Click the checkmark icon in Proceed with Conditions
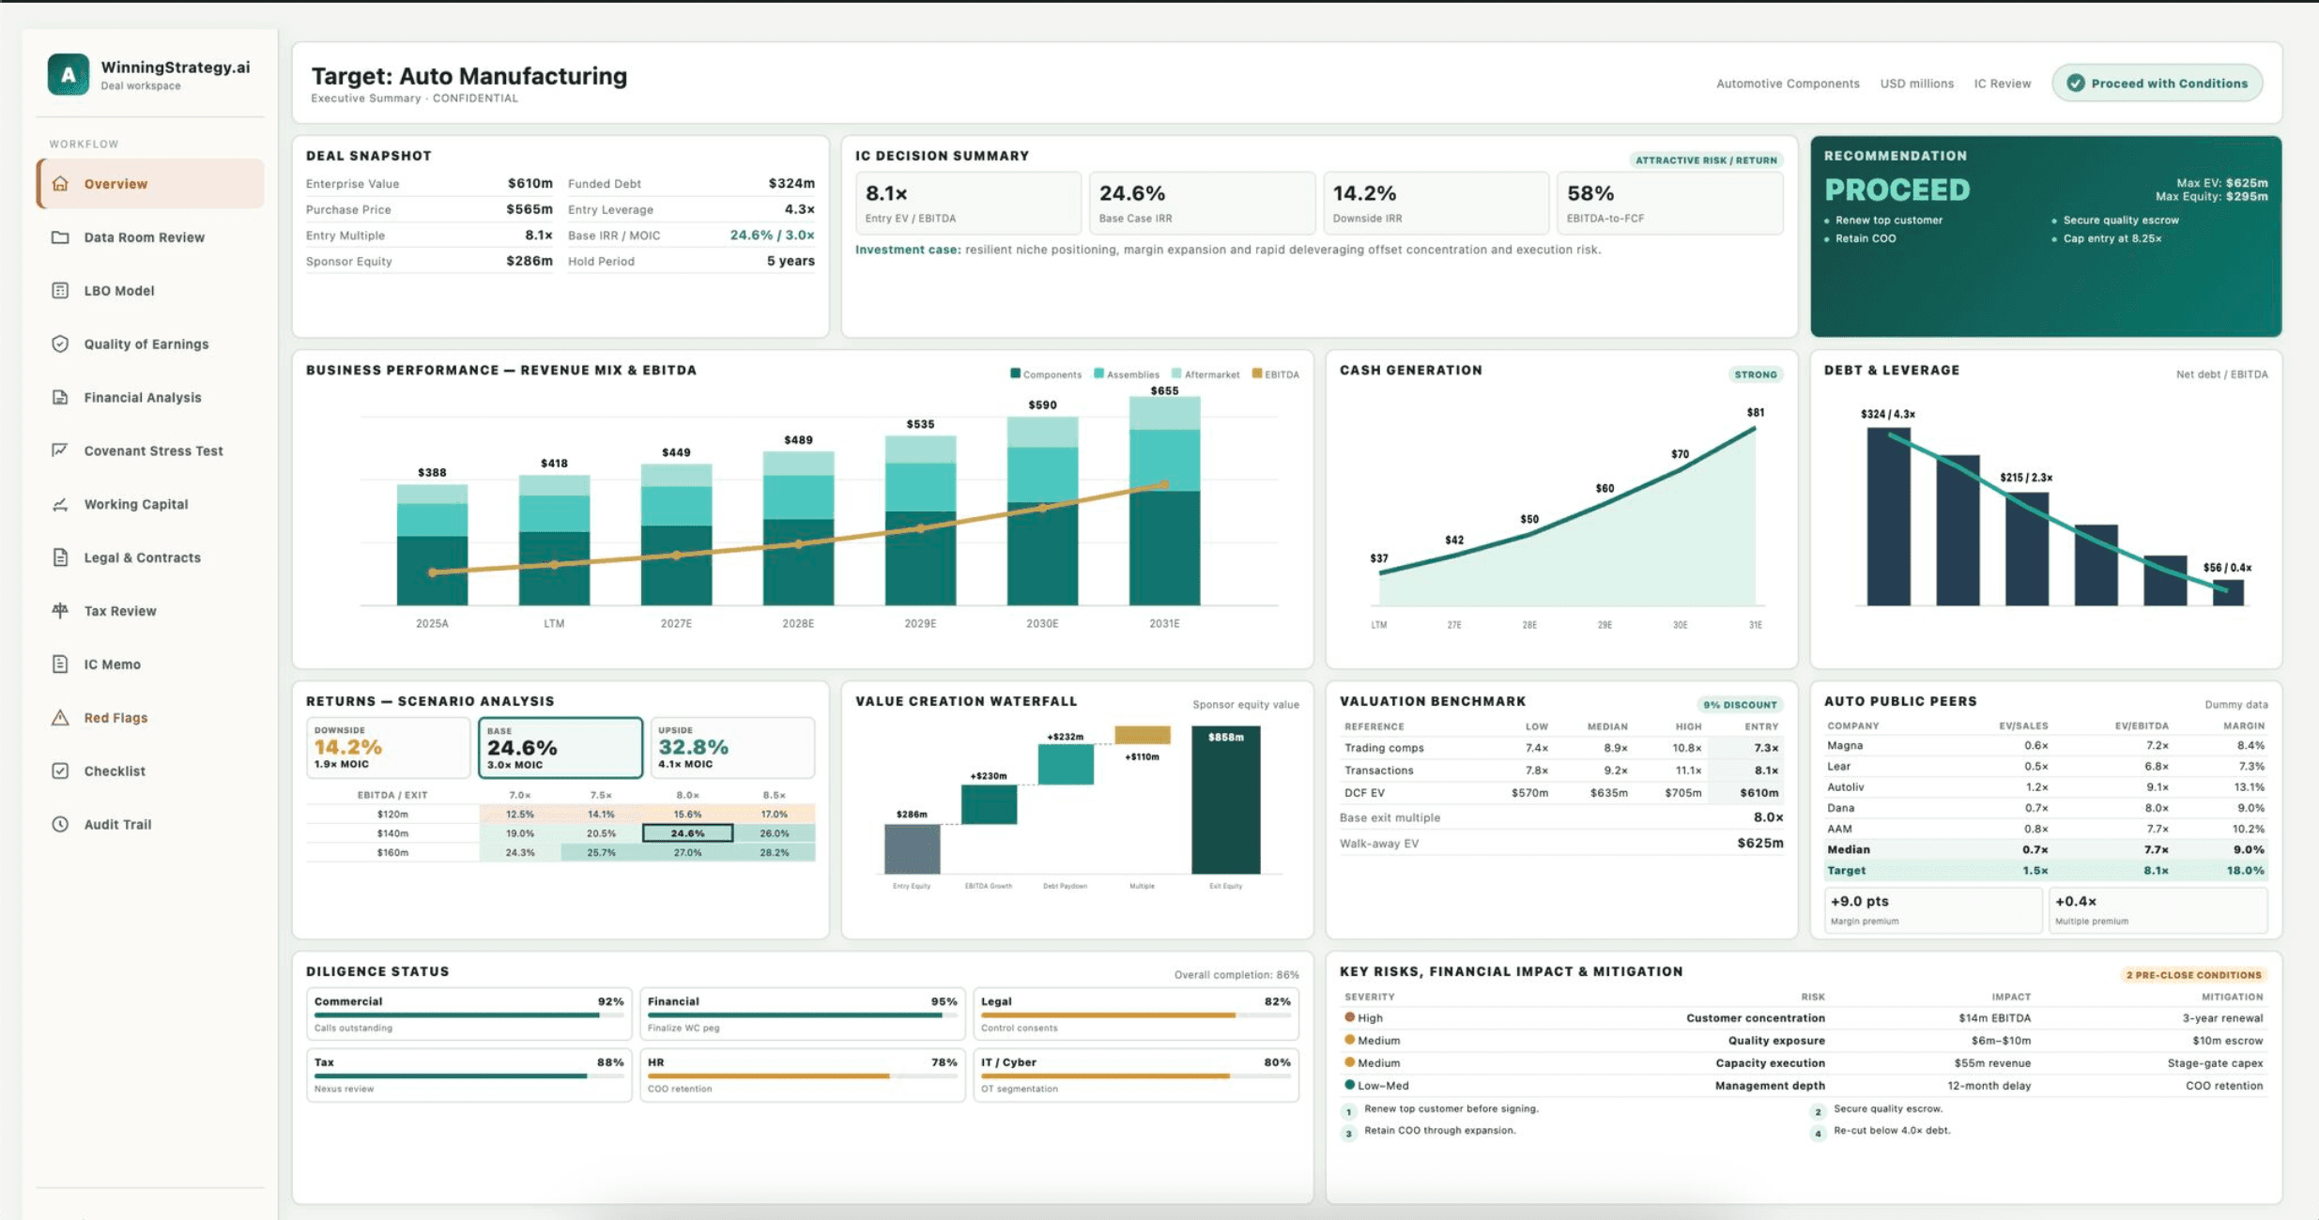2319x1220 pixels. tap(2075, 83)
